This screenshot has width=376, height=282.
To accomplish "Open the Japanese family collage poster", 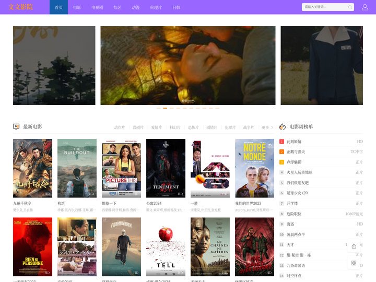I will click(x=77, y=246).
